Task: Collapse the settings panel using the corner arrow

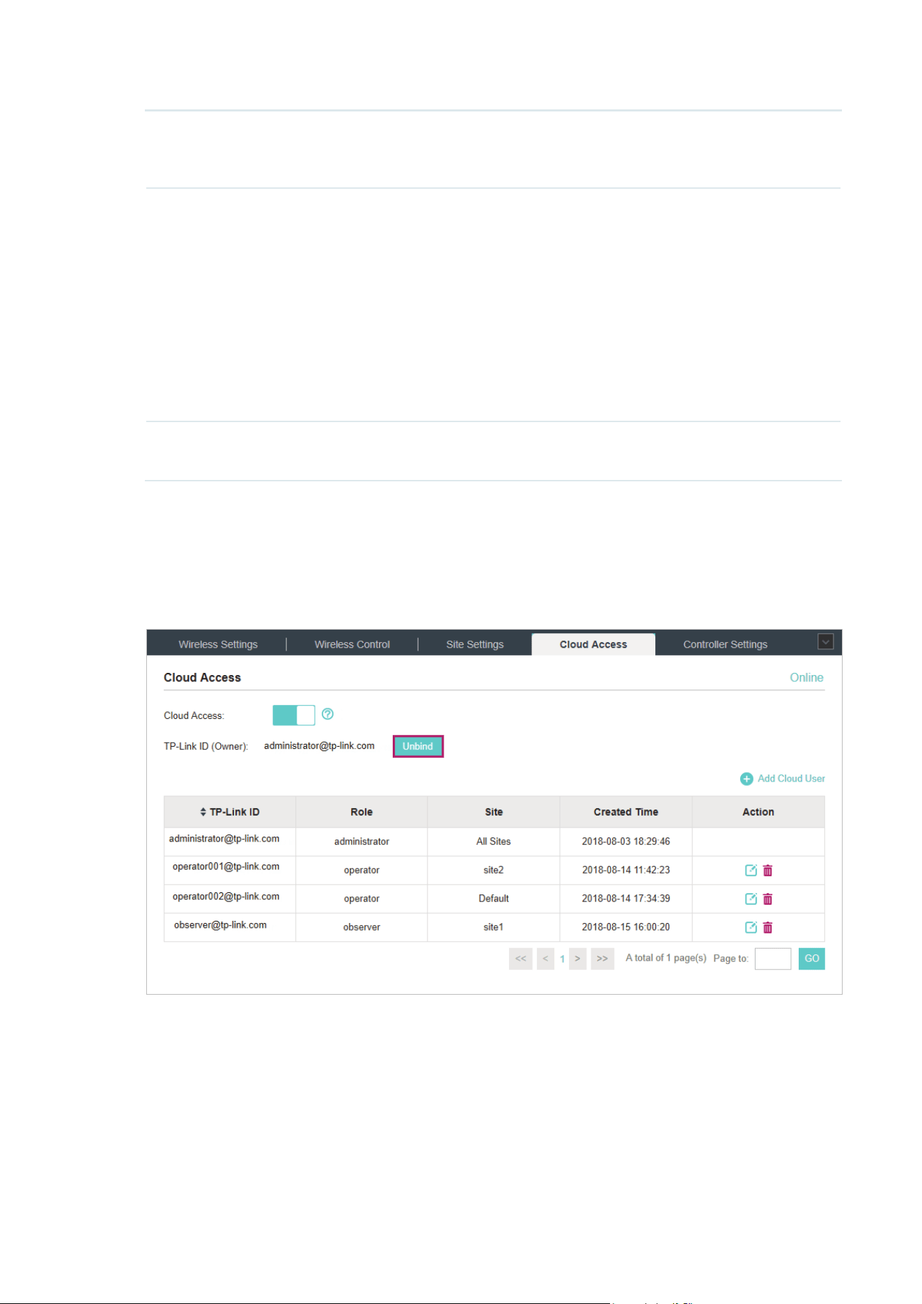Action: (825, 642)
